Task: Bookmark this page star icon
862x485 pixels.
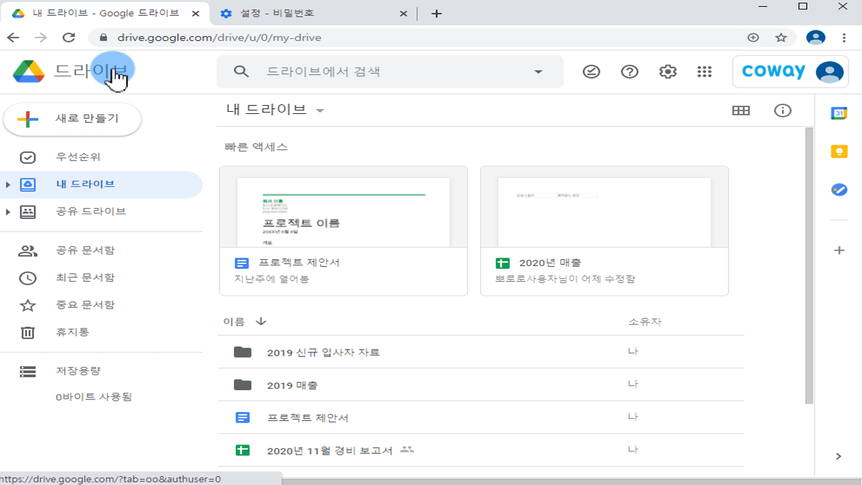Action: pyautogui.click(x=781, y=38)
